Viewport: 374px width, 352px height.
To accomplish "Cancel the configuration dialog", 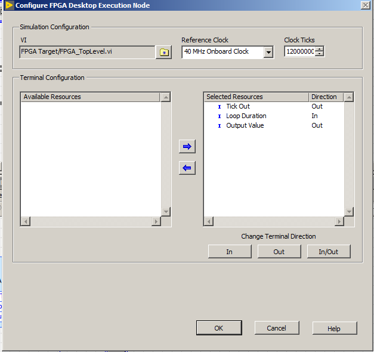I will click(x=276, y=328).
